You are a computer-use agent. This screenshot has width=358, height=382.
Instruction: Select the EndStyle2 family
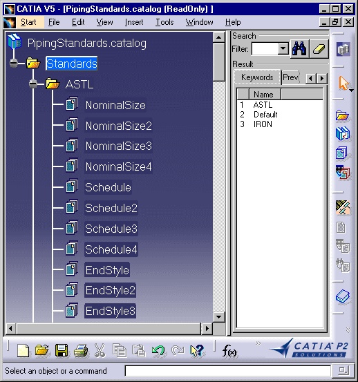(x=111, y=290)
